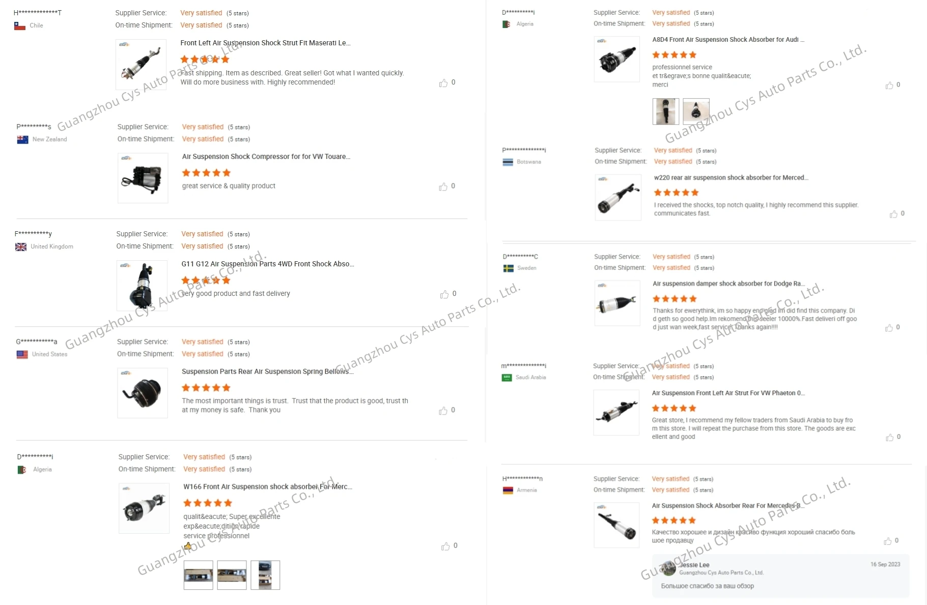This screenshot has height=605, width=927.
Task: Open Air Suspension Shock Compressor VW Touareg link
Action: [266, 157]
